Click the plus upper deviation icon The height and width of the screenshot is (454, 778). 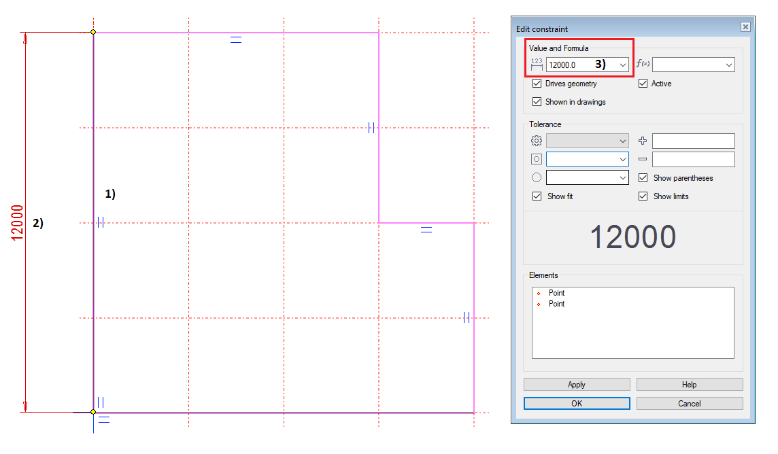click(643, 141)
